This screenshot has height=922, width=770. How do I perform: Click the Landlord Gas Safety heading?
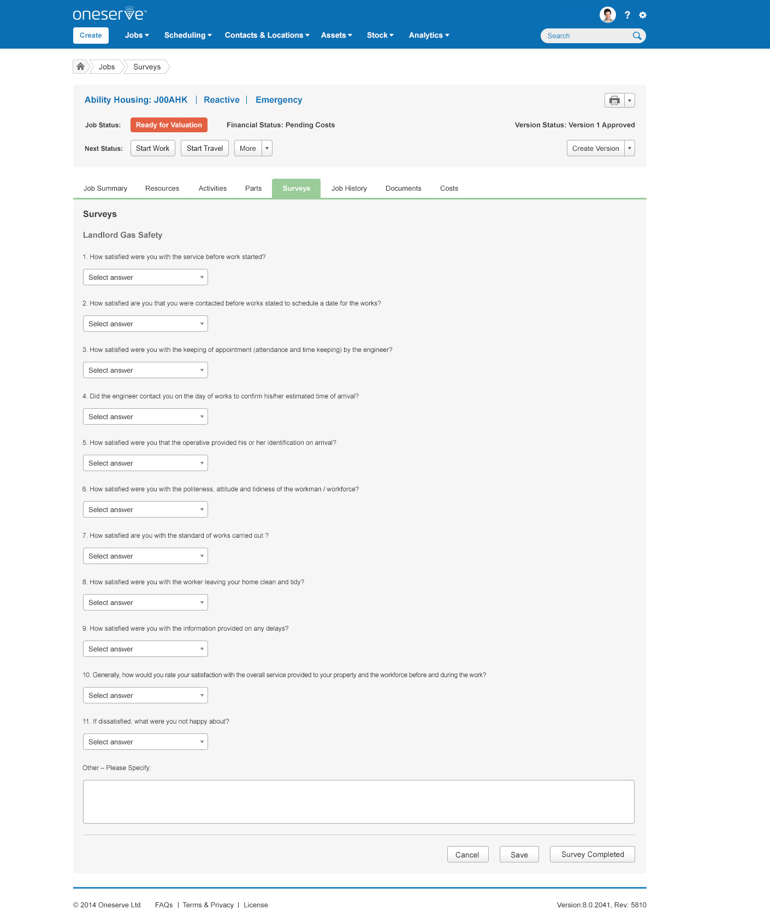[122, 235]
